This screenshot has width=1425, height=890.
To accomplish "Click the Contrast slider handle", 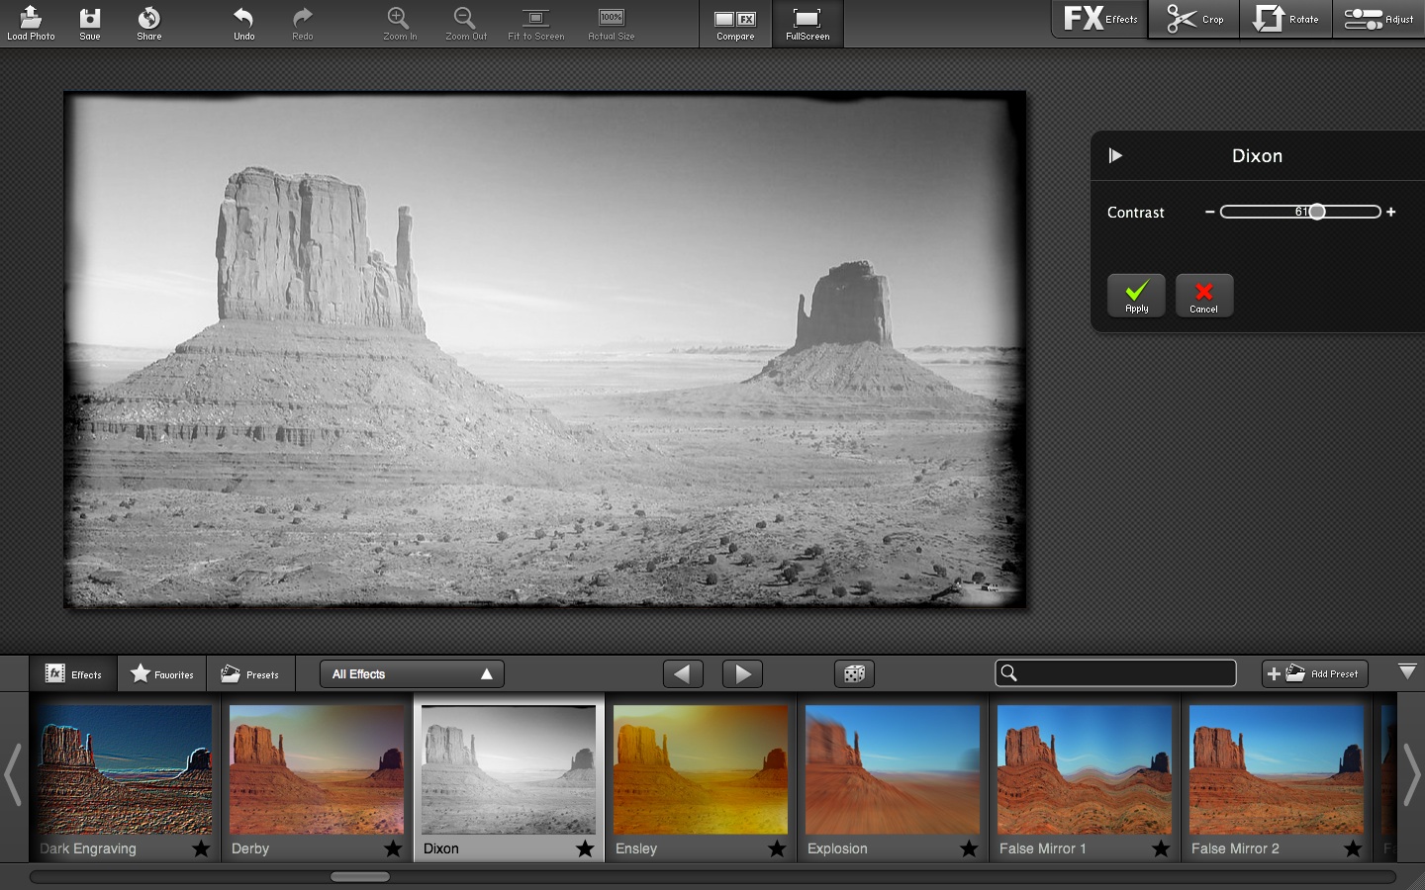I will pos(1317,212).
